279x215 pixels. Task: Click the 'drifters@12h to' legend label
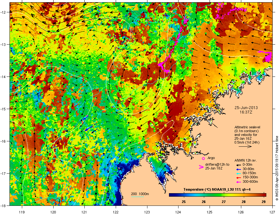click(x=217, y=165)
